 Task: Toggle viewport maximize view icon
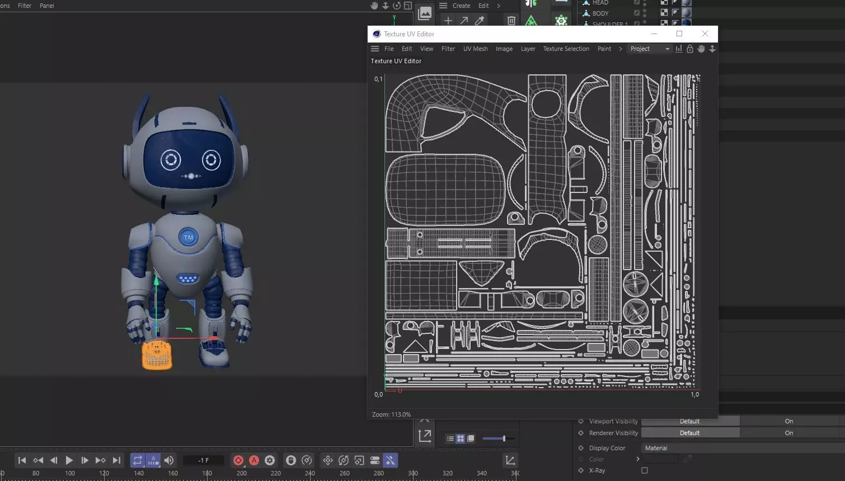point(408,6)
